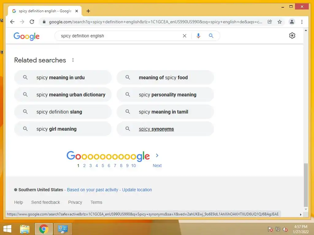Open the 'spicy synonyms' related search
314x235 pixels.
point(165,129)
